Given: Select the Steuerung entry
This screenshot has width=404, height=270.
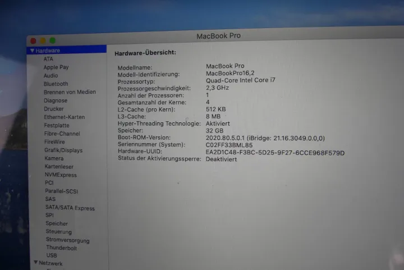Looking at the screenshot, I should pyautogui.click(x=59, y=232).
